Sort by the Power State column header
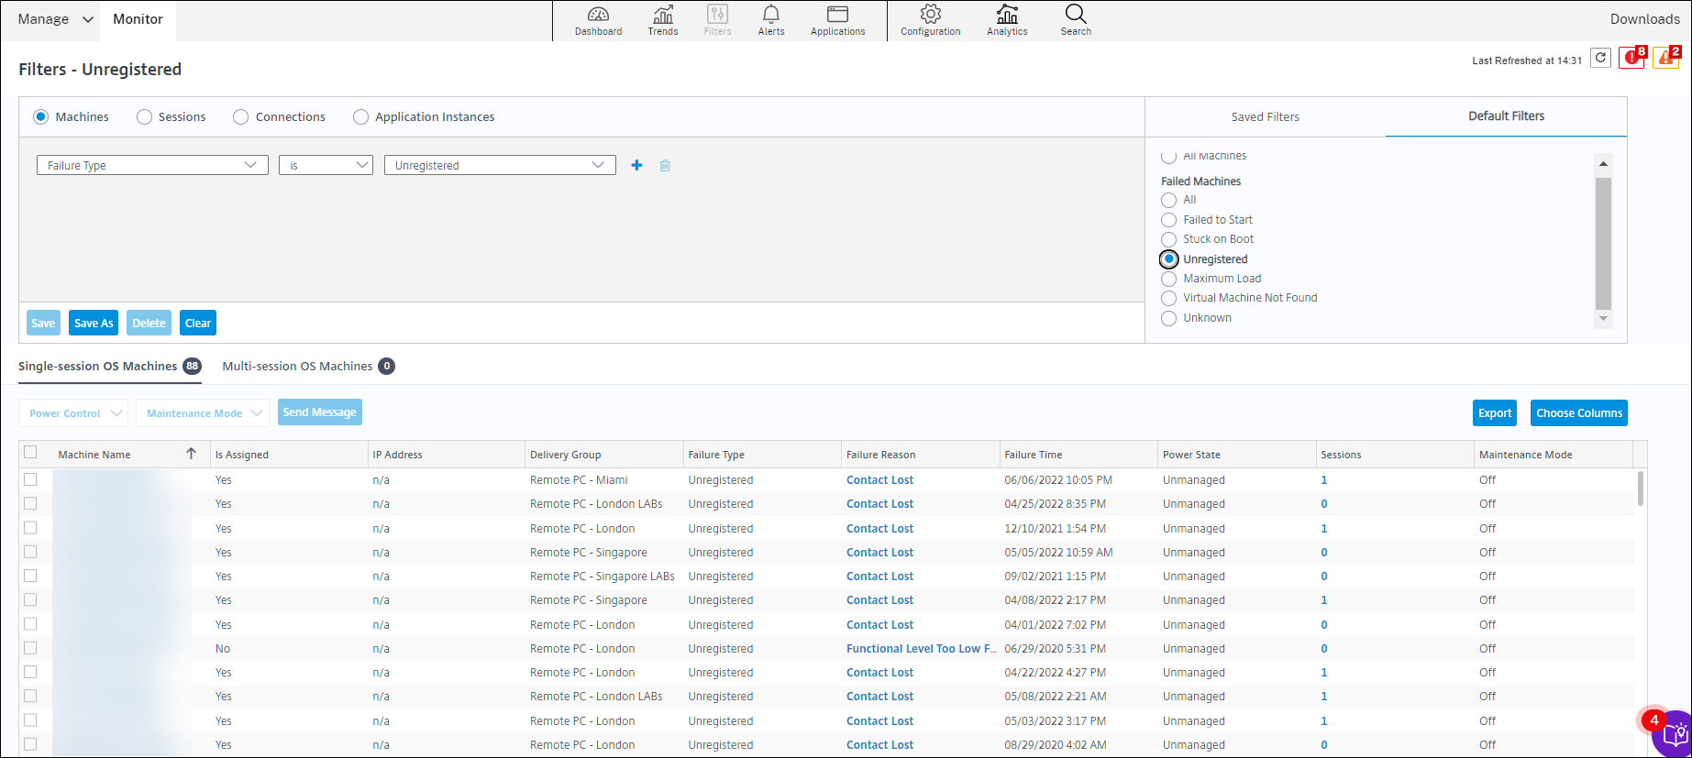The width and height of the screenshot is (1692, 758). pos(1237,454)
